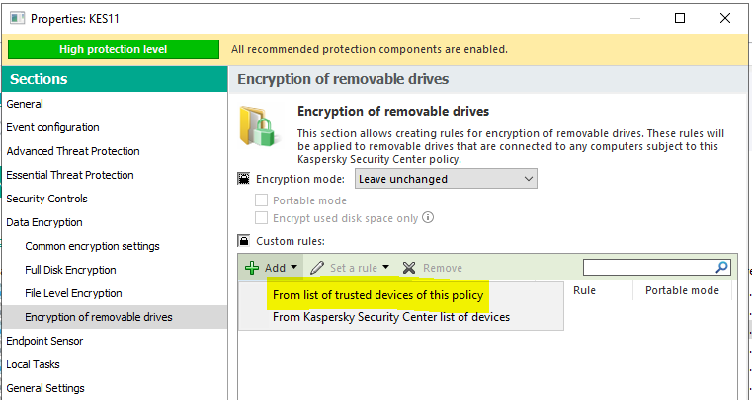Open the Encryption mode dropdown
This screenshot has width=752, height=400.
[446, 179]
